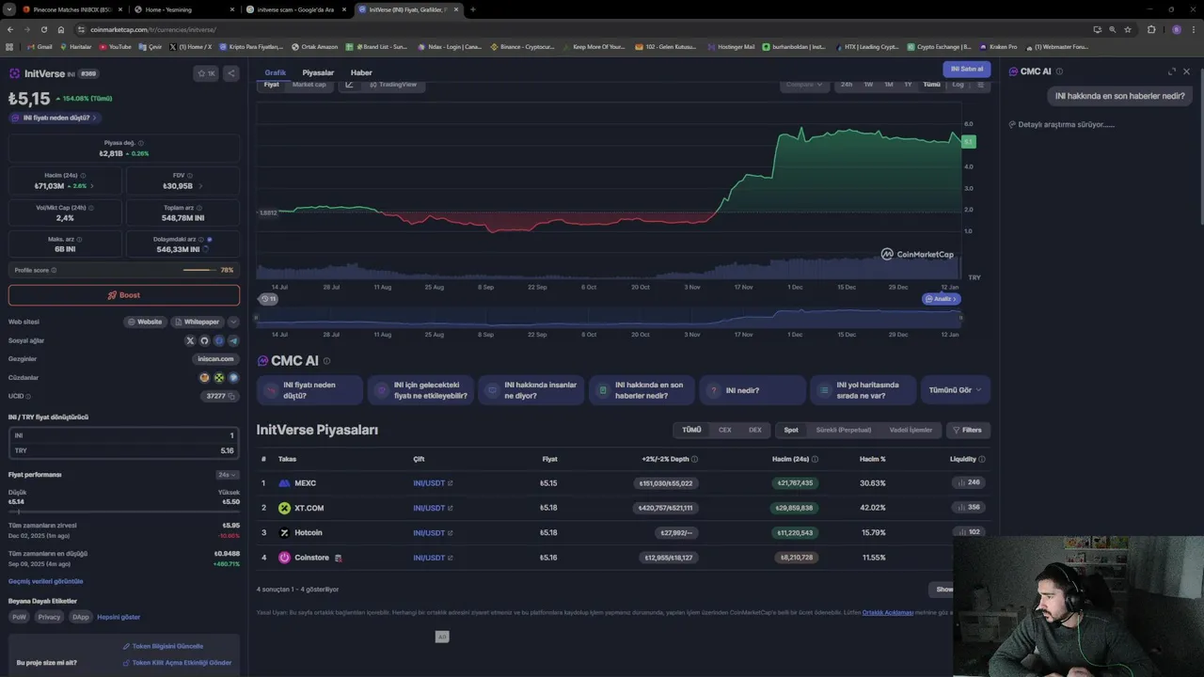Close the CMC AI side panel

pos(1186,71)
